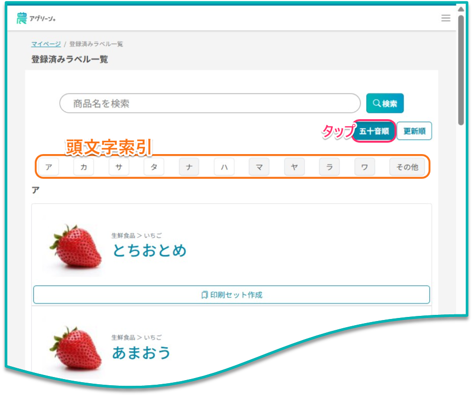Jump to the ア index section
Image resolution: width=473 pixels, height=396 pixels.
pos(49,167)
